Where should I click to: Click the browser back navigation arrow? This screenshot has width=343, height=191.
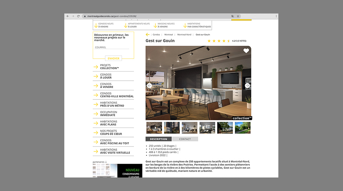coord(68,16)
